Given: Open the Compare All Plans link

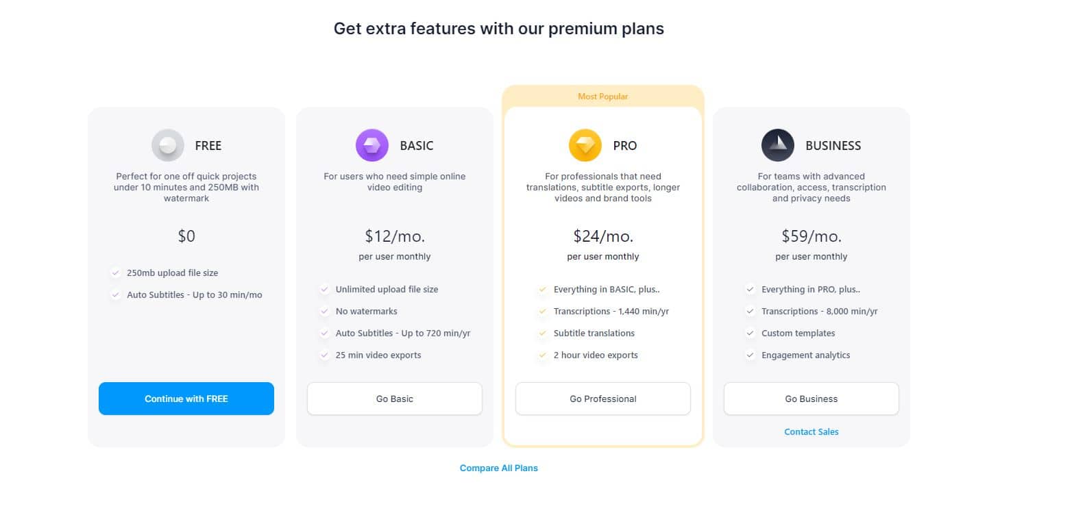Looking at the screenshot, I should (499, 468).
